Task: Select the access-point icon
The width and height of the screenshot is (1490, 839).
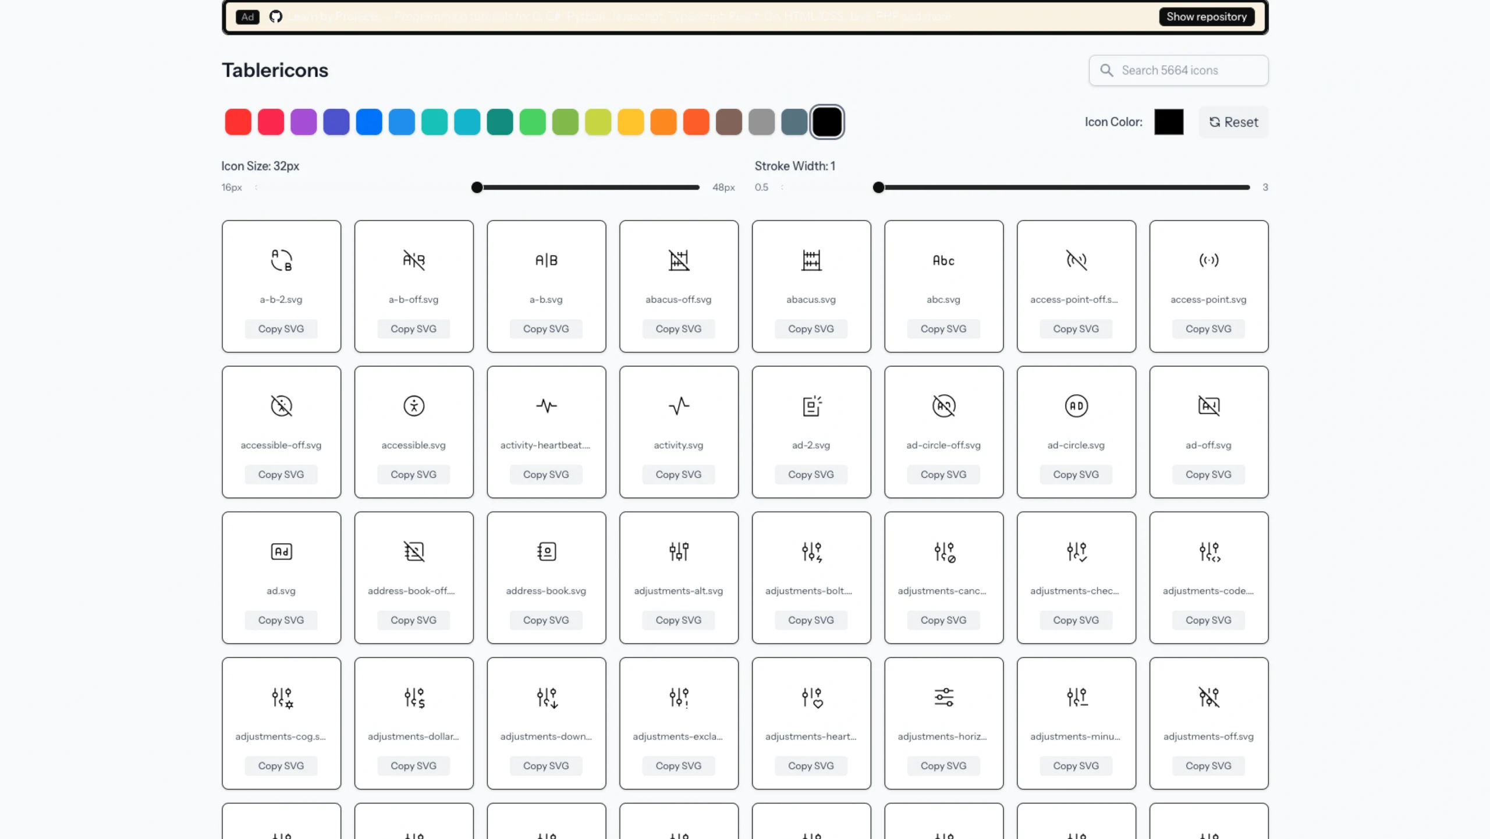Action: pos(1208,260)
